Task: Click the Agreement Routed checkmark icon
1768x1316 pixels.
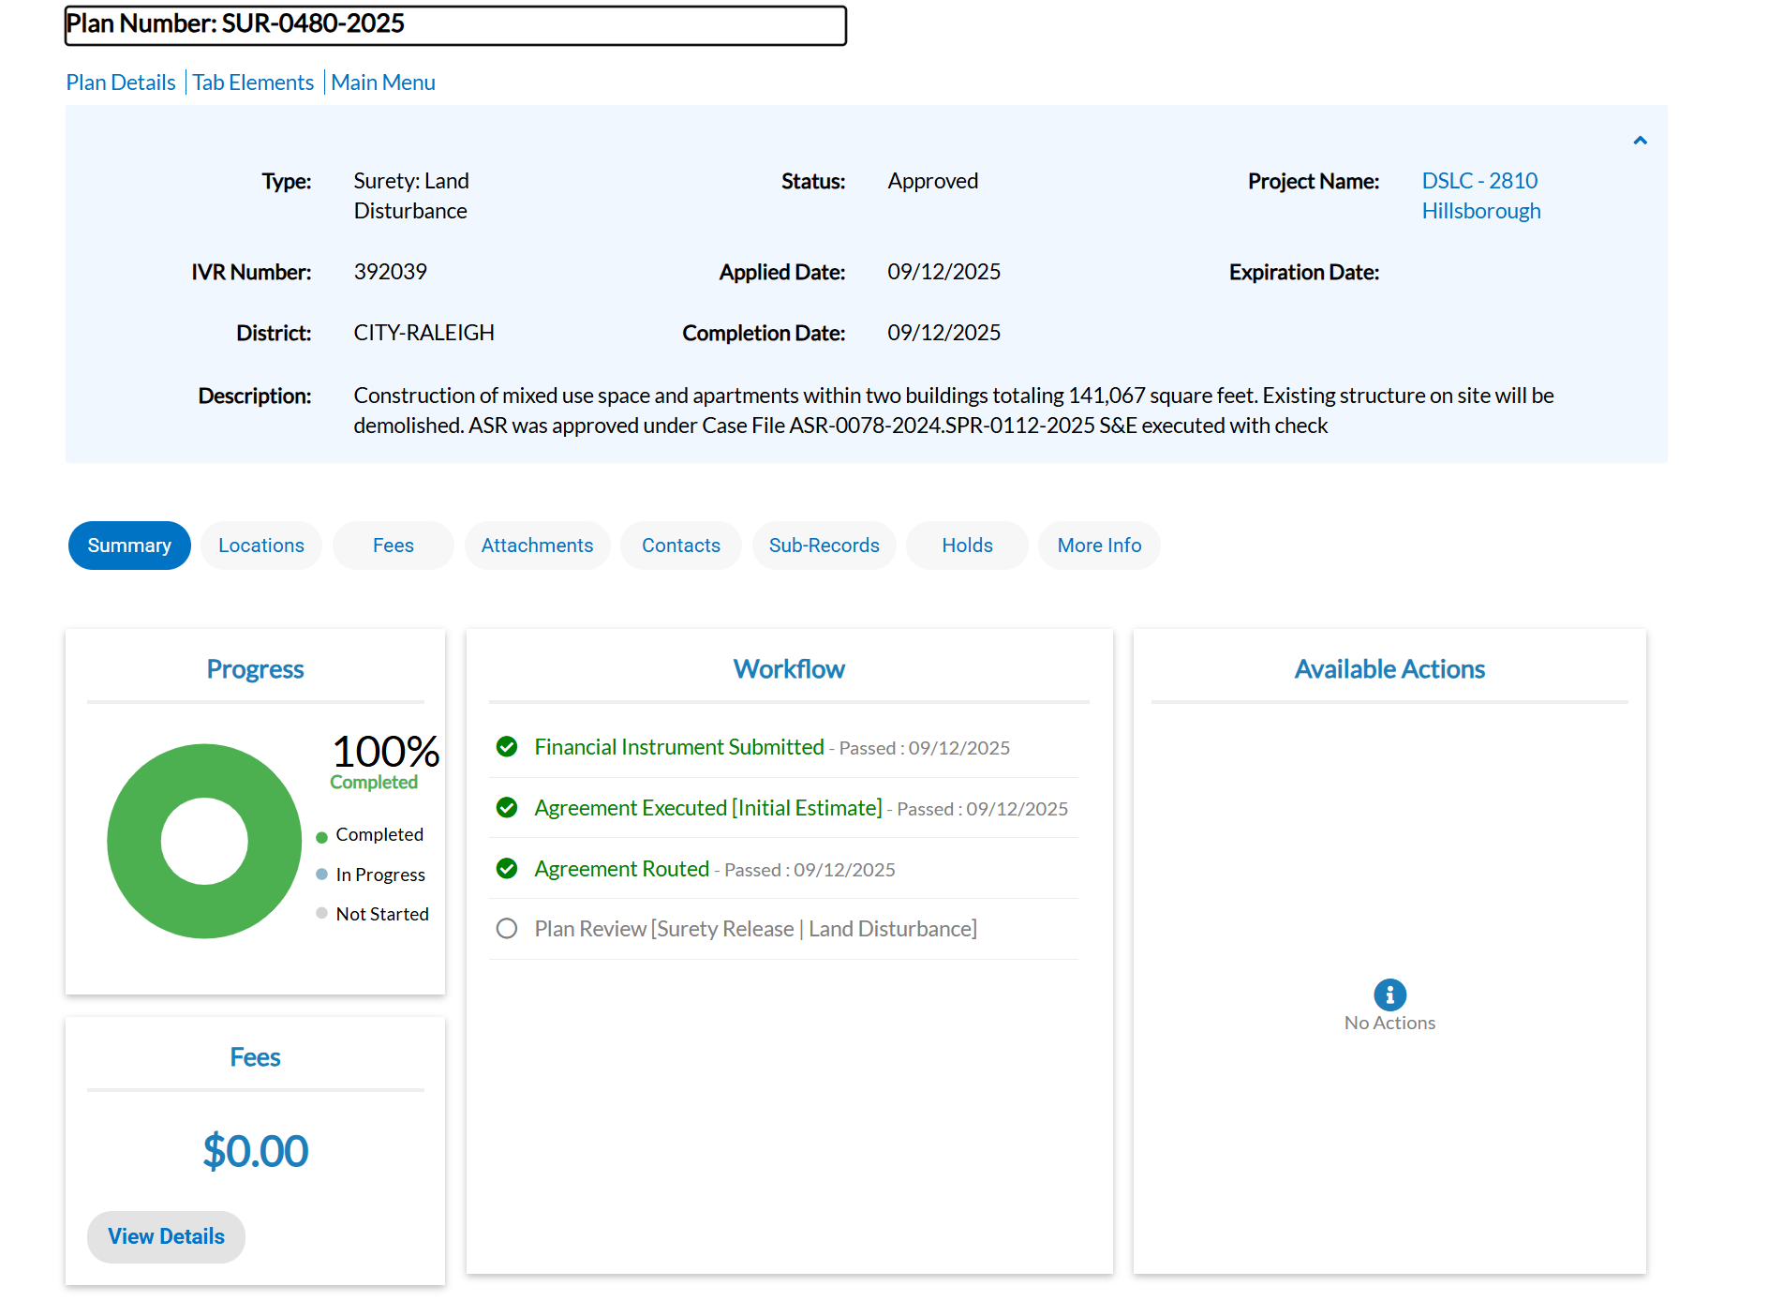Action: (x=507, y=869)
